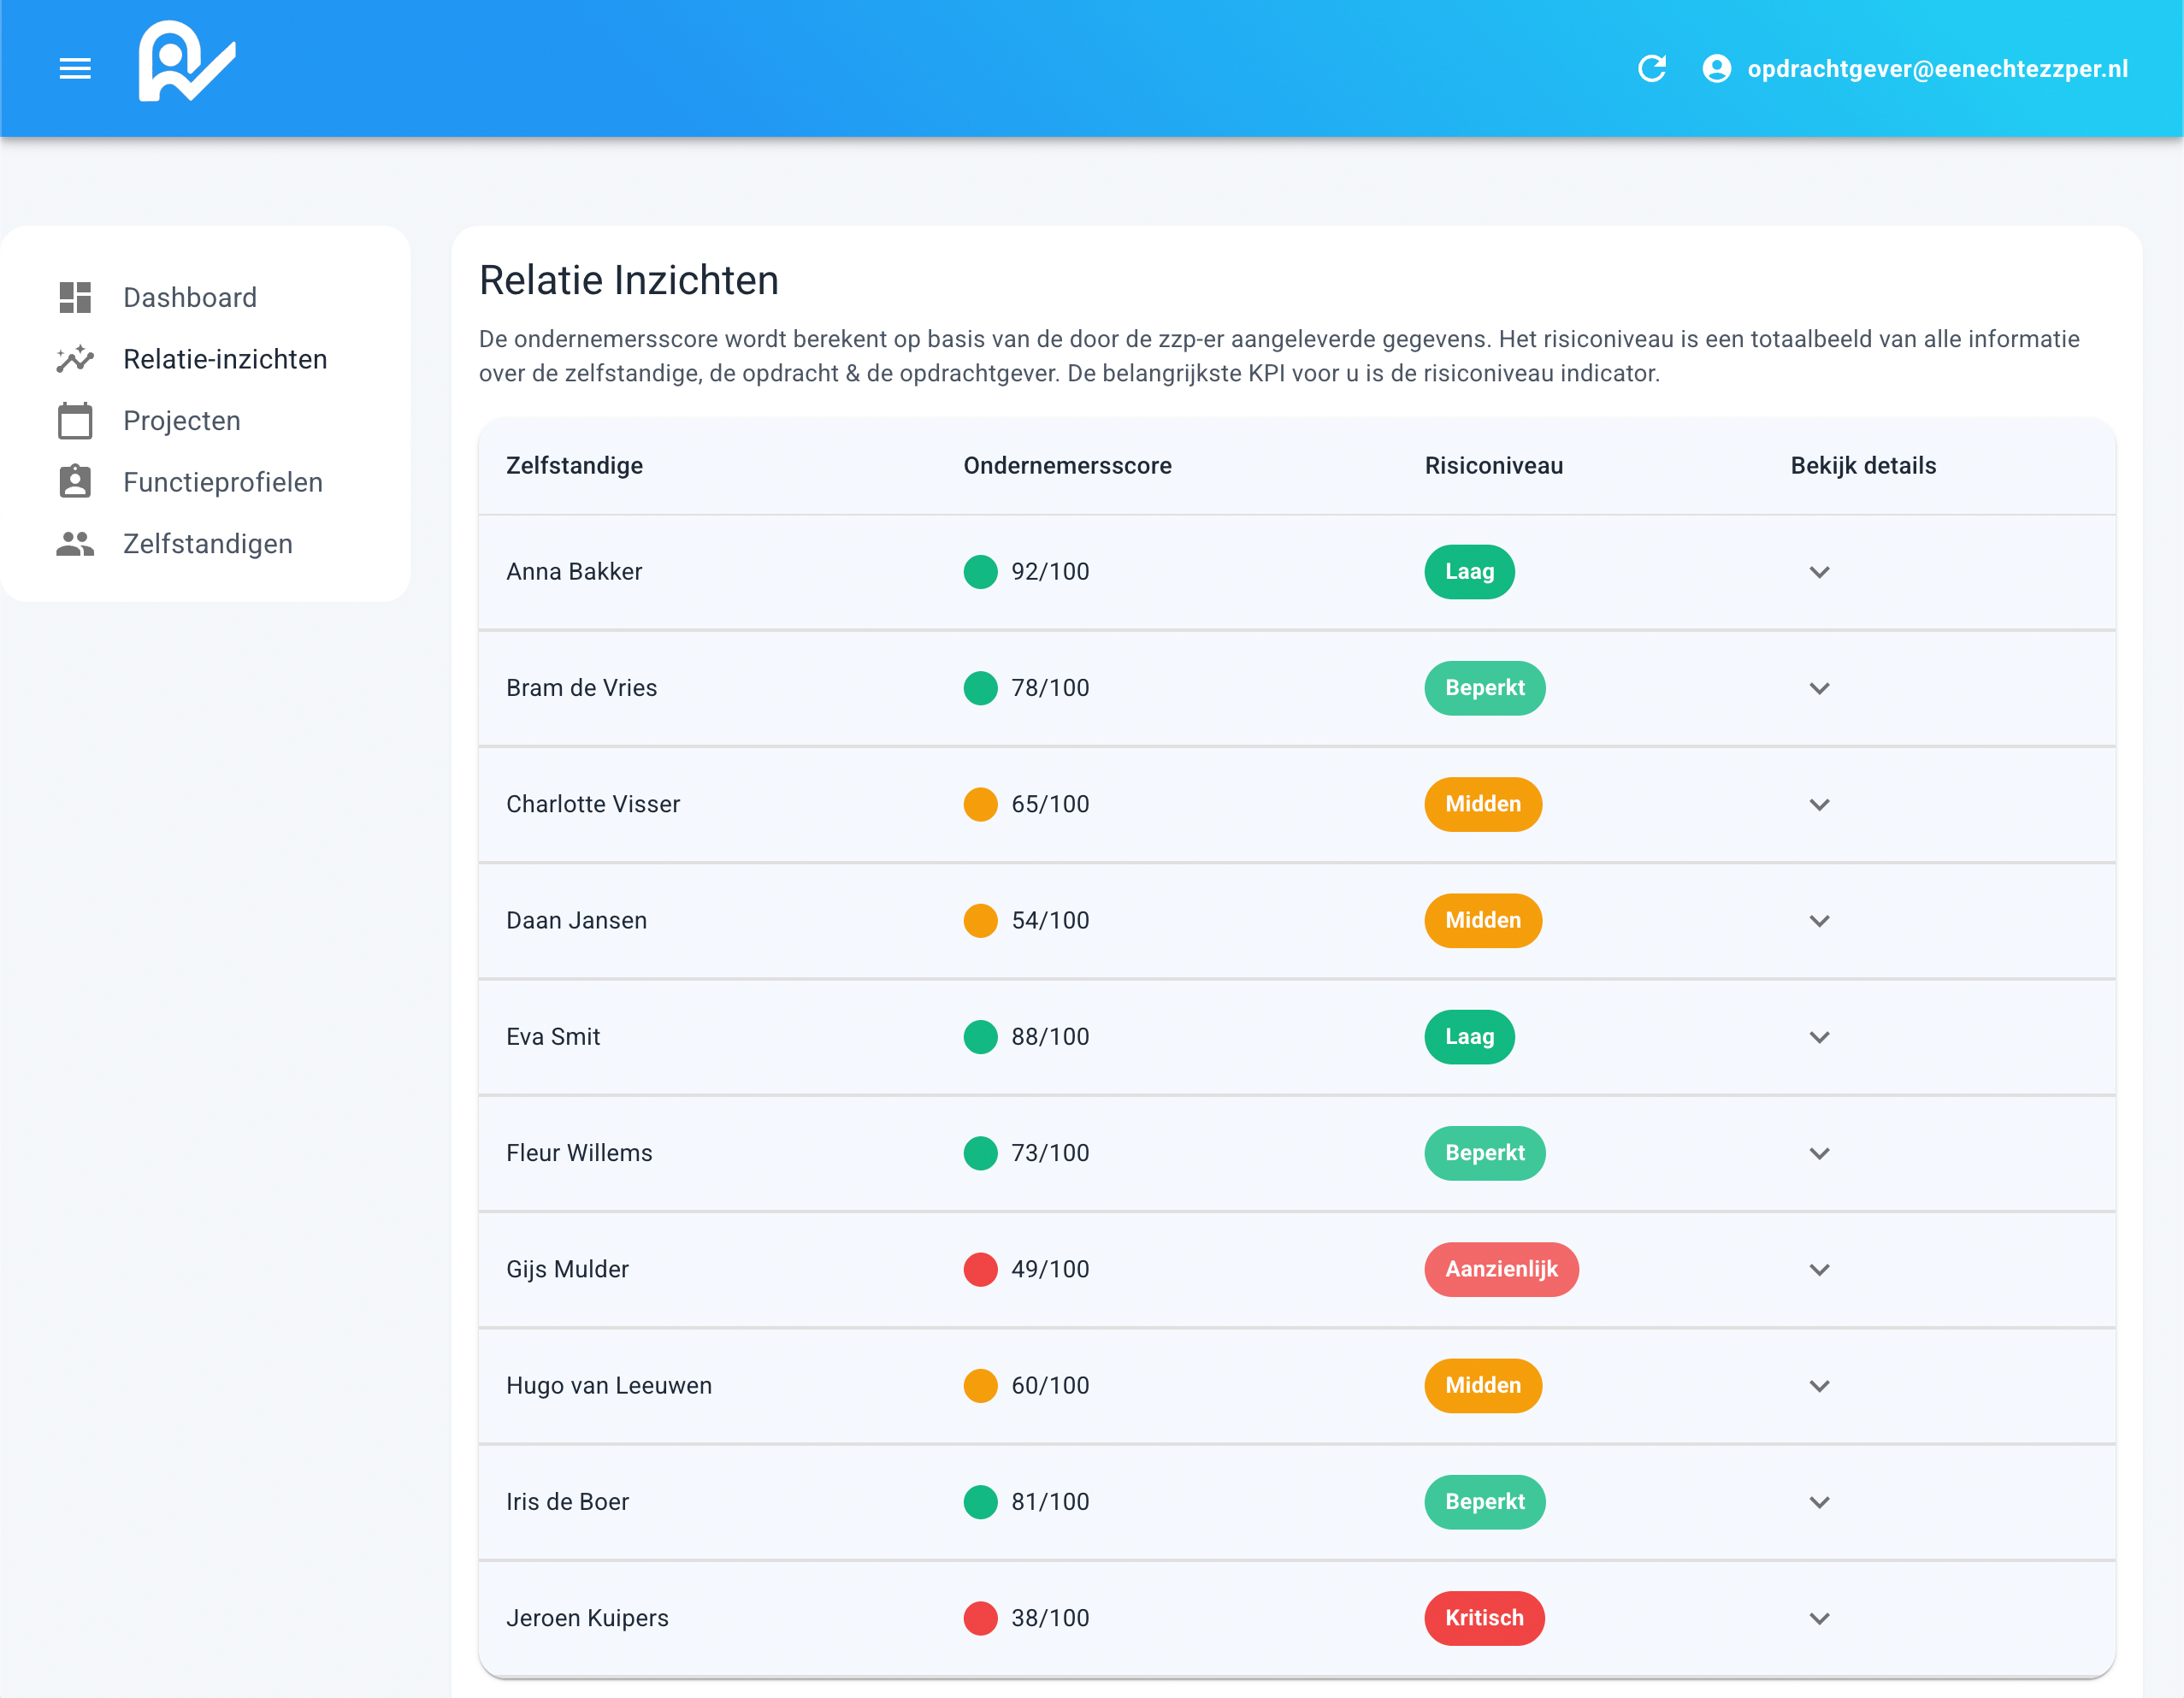Click the 60/100 score value

1049,1385
